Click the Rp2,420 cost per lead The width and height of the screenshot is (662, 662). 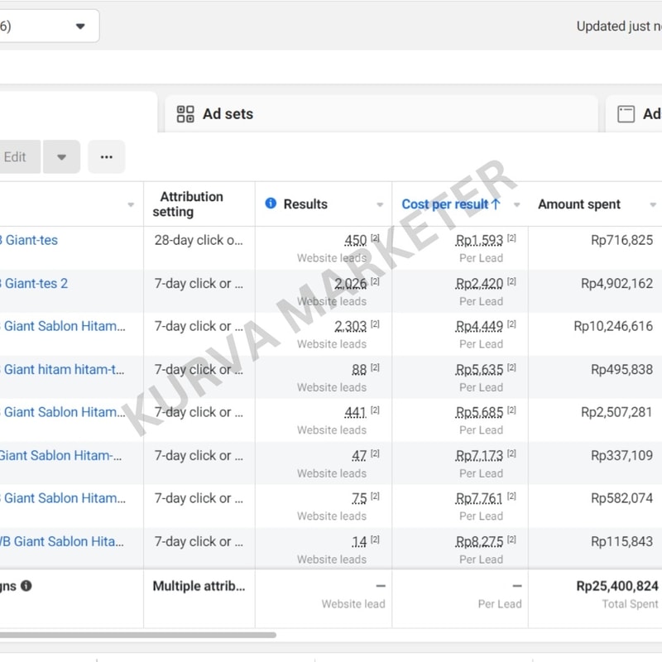point(479,284)
